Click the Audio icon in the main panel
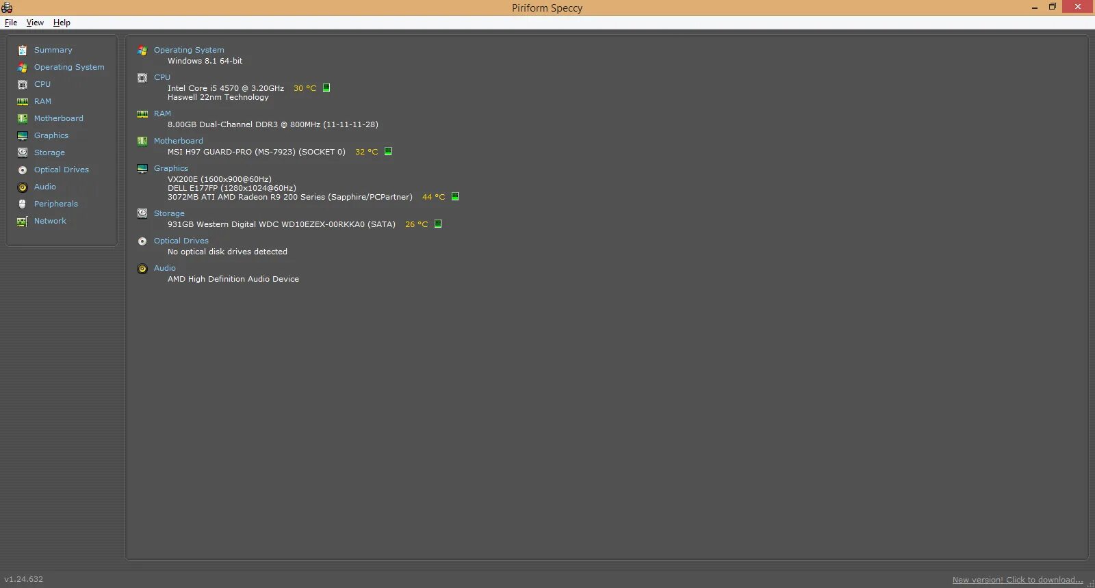1095x588 pixels. 142,268
